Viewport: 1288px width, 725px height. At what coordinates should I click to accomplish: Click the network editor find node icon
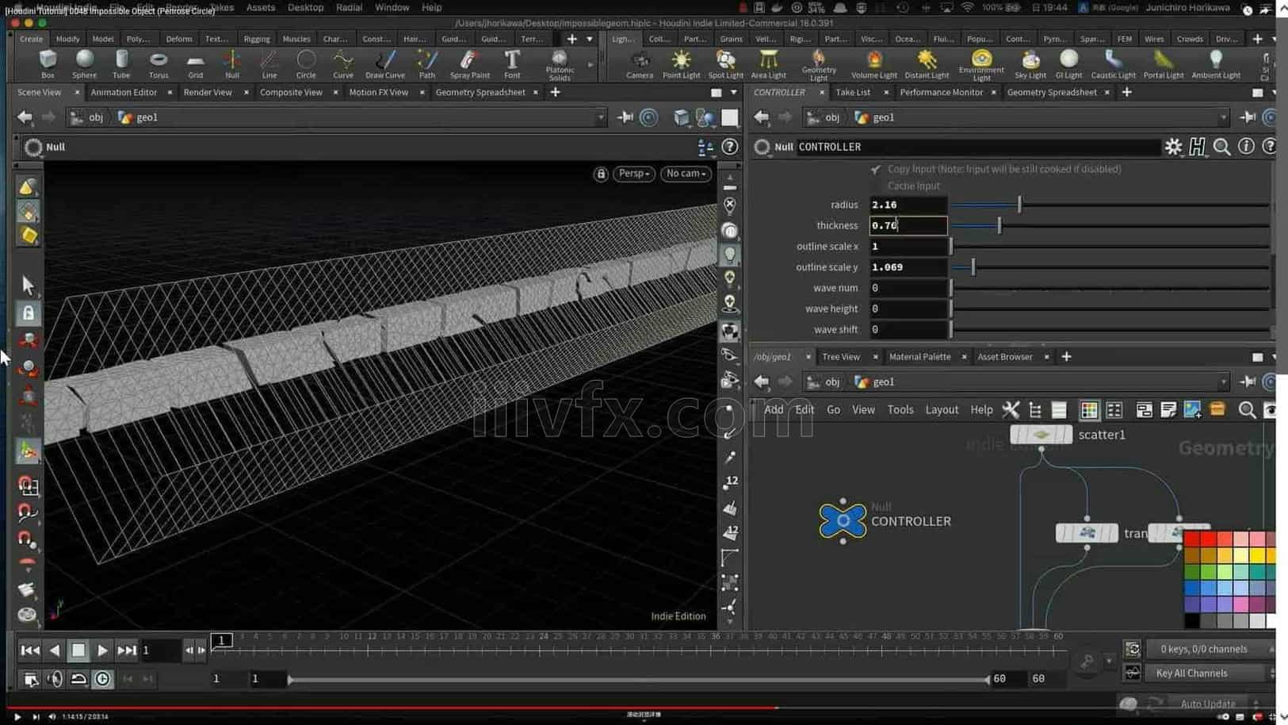1247,409
